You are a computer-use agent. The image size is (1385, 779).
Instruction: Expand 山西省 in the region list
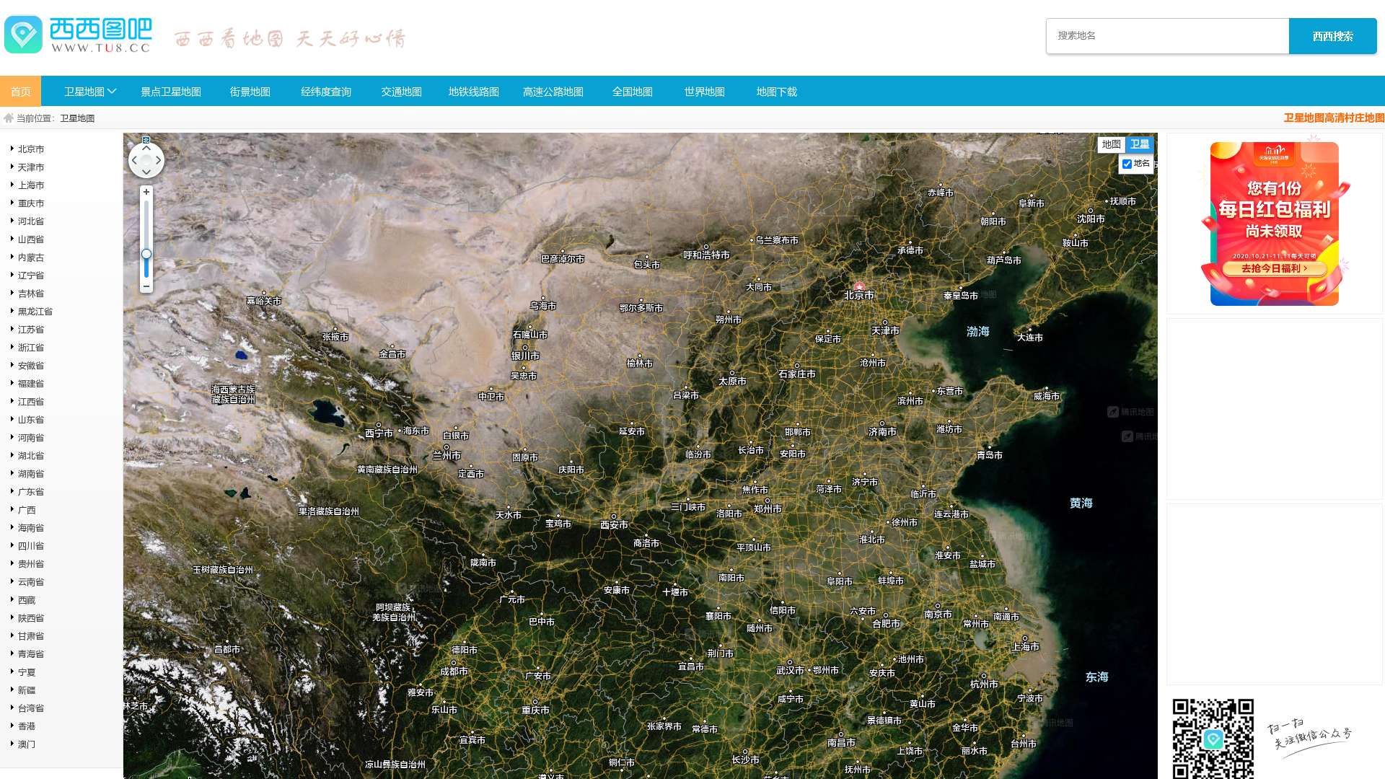[31, 239]
